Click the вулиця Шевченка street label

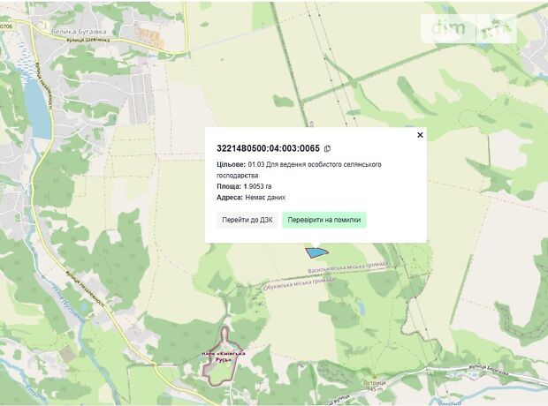(88, 40)
